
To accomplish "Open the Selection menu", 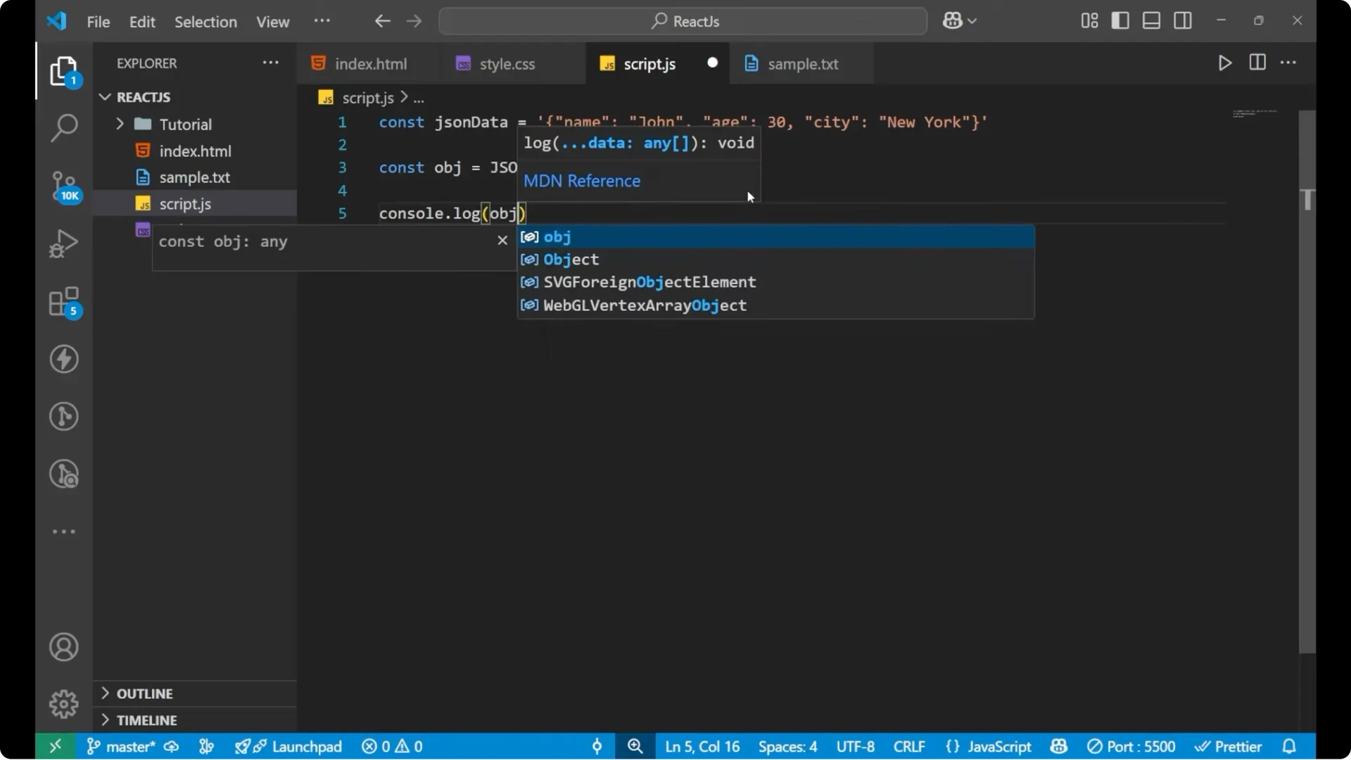I will coord(205,22).
